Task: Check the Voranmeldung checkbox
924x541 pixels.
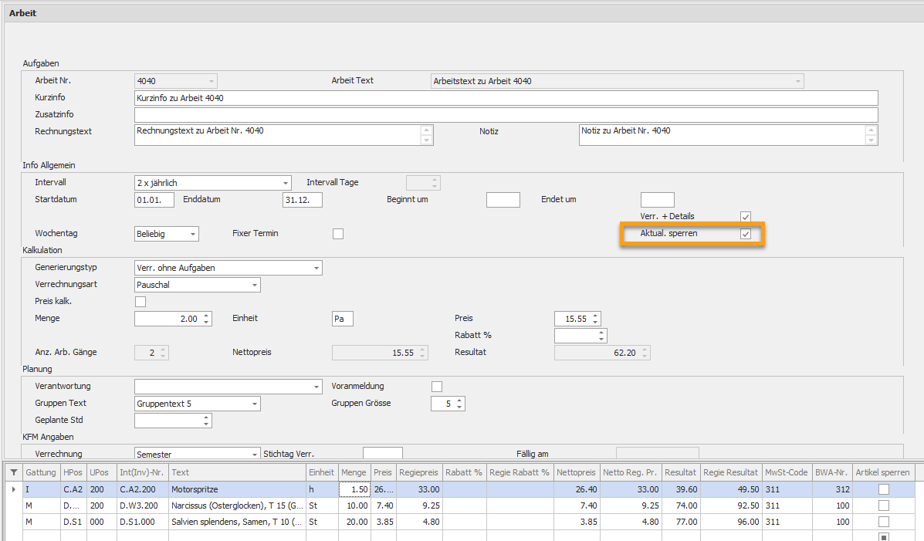Action: tap(437, 387)
